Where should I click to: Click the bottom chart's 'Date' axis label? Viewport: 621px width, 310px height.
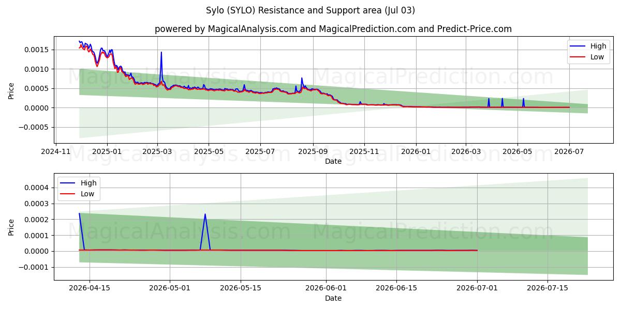coord(333,298)
